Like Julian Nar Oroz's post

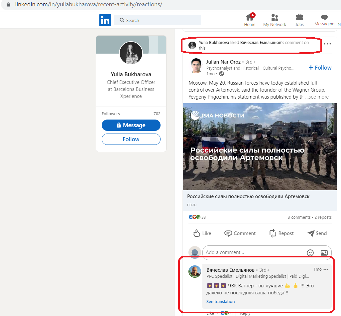click(202, 233)
